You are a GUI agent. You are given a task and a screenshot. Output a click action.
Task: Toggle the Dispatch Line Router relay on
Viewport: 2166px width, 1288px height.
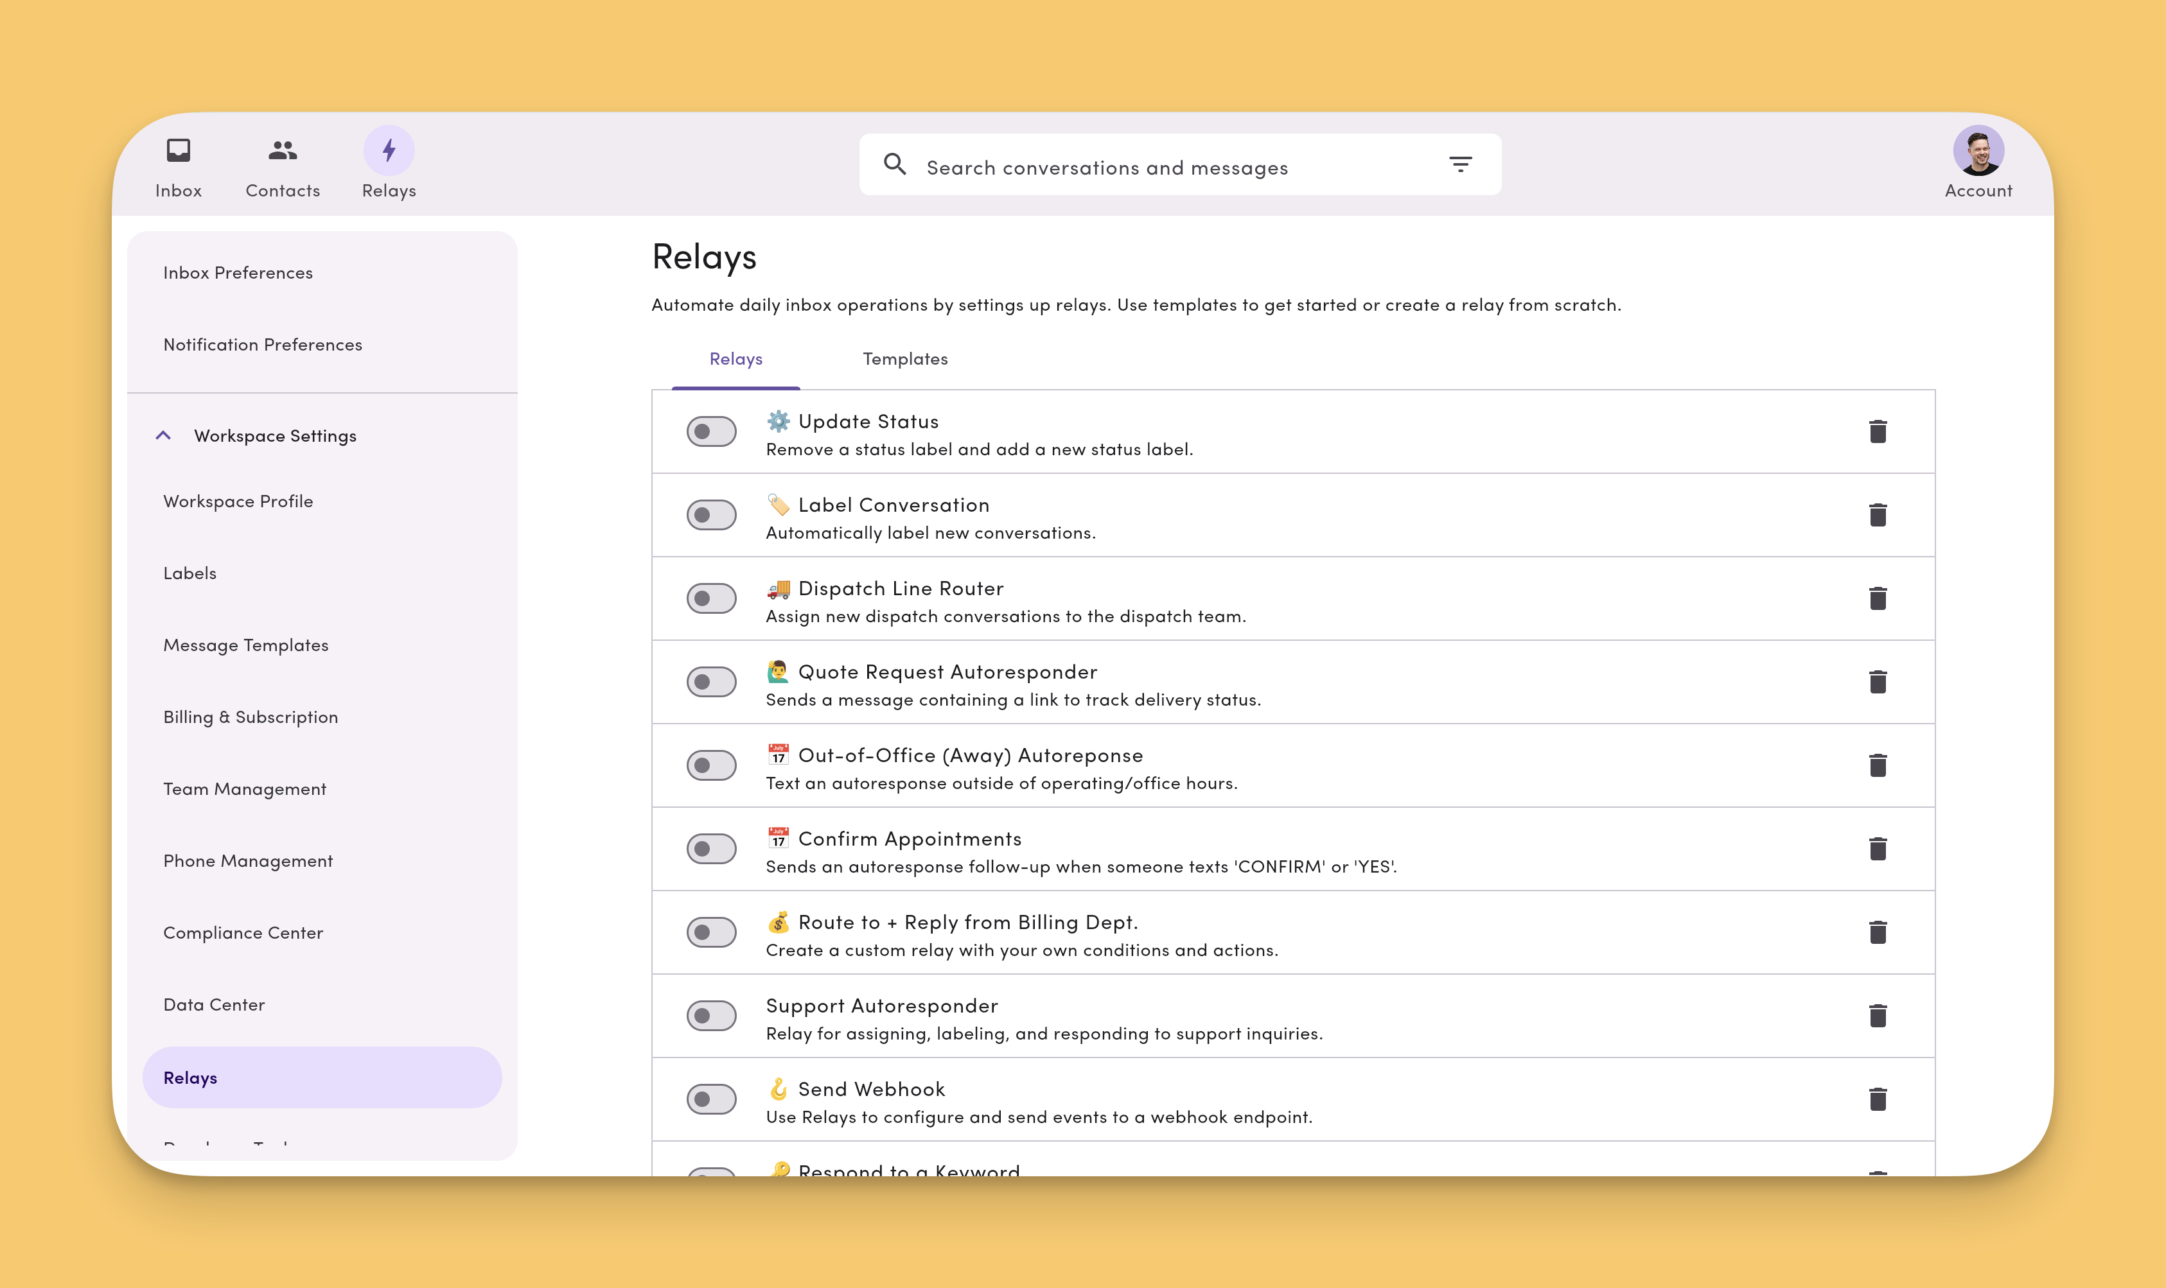(x=711, y=598)
